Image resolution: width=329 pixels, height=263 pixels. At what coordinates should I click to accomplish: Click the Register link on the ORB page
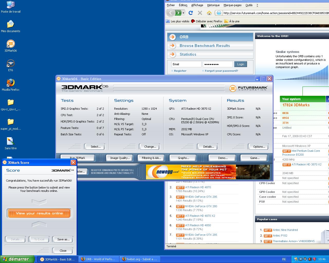180,71
